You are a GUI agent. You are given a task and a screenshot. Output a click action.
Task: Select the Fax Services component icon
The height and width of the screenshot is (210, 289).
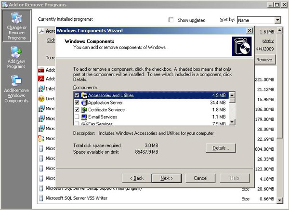coord(84,123)
